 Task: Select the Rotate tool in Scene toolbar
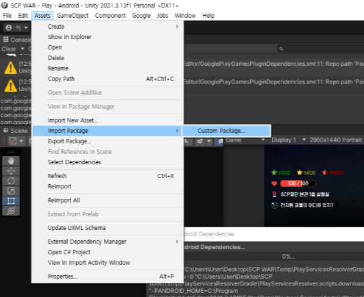pos(11,181)
